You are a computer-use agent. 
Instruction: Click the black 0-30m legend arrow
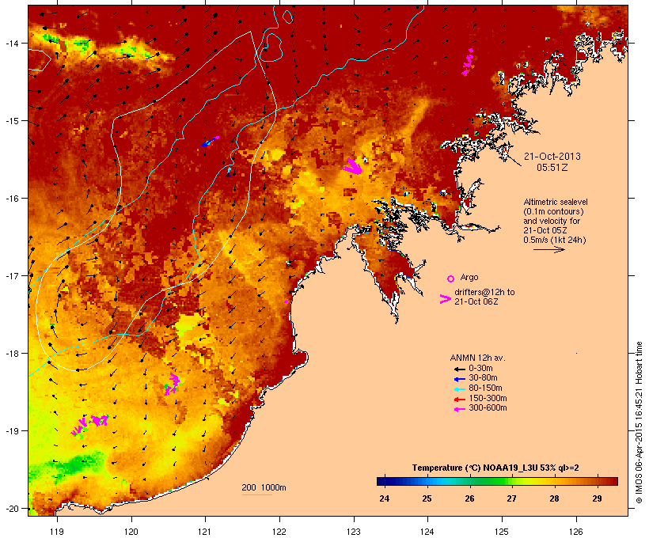coord(459,369)
